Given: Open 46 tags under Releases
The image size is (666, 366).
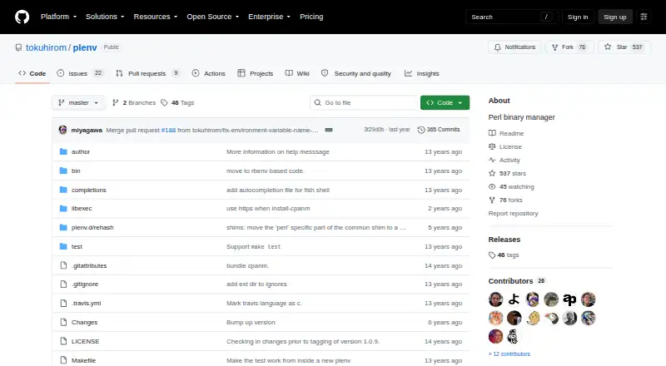Looking at the screenshot, I should coord(504,255).
